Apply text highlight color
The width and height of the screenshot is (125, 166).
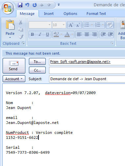coord(56,34)
